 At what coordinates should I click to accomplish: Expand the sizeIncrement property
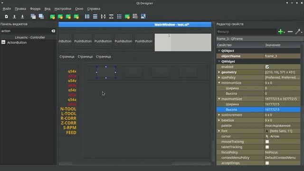point(219,115)
